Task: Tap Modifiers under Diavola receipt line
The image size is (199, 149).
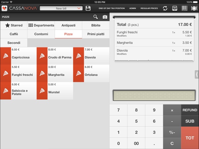Action: click(122, 54)
